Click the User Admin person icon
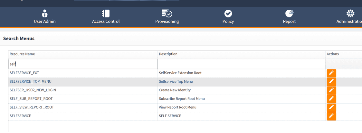The height and width of the screenshot is (133, 362). (x=45, y=13)
